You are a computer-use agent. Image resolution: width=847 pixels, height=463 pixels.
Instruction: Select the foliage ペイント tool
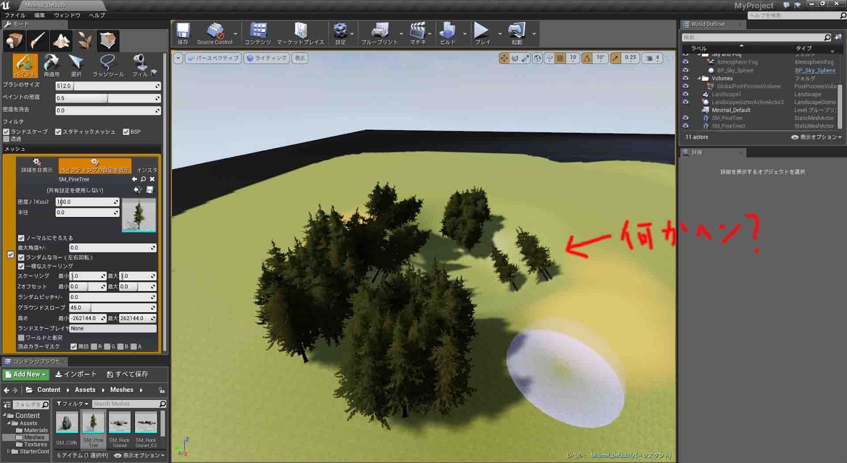pyautogui.click(x=25, y=66)
